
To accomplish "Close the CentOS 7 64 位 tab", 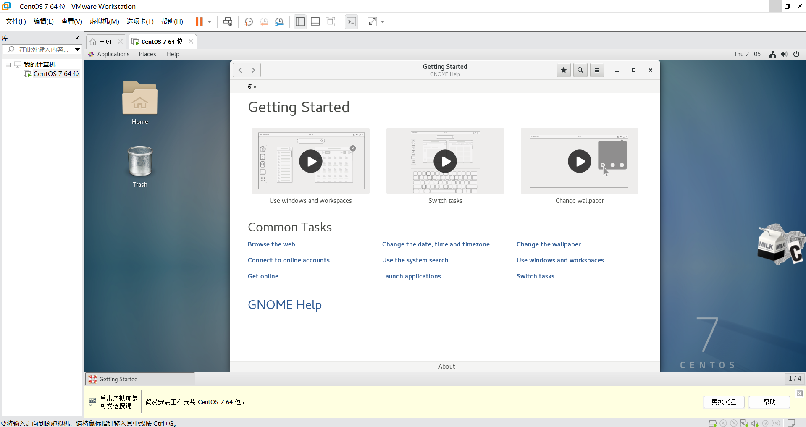I will tap(191, 42).
